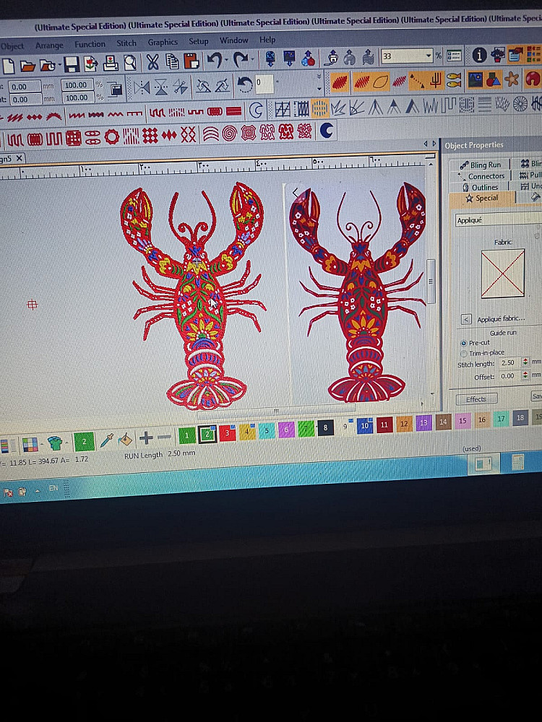Screen dimensions: 542x722
Task: Select green thread color swatch 1
Action: 186,435
